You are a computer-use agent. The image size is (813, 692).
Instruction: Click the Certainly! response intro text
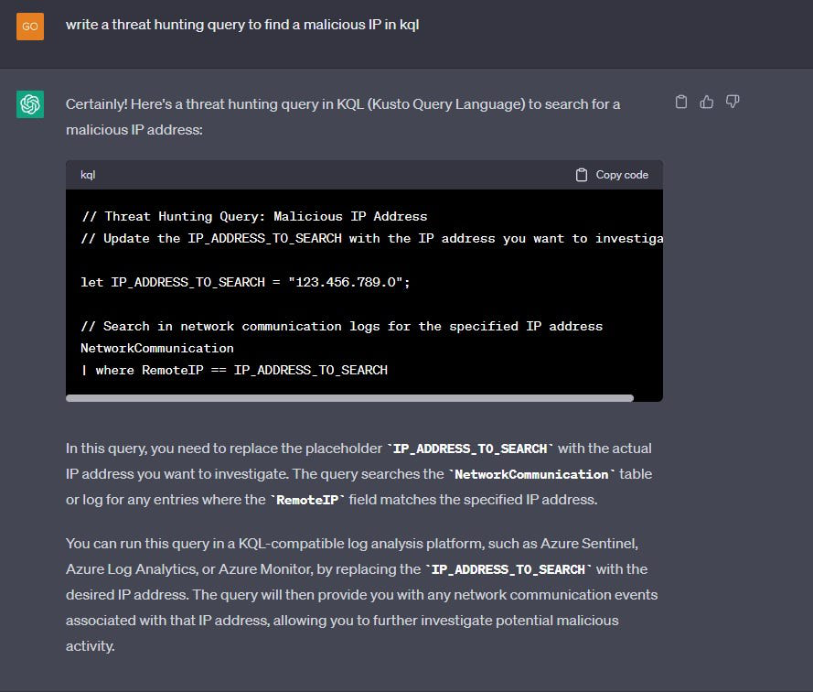point(343,117)
